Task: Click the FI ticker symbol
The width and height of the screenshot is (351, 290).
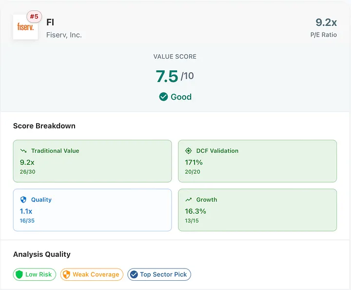Action: point(50,22)
